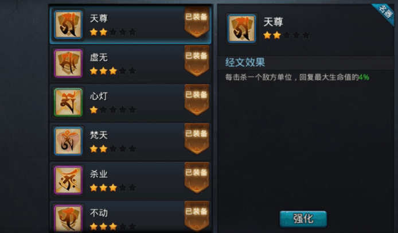
Task: Pick the 不动 scripture icon
Action: [x=68, y=219]
